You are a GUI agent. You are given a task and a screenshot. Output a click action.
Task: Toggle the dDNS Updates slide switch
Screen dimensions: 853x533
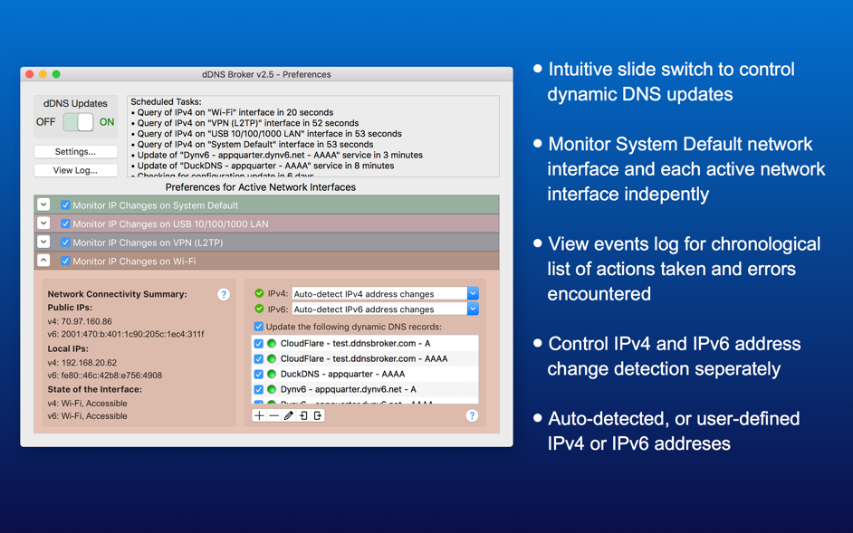[x=79, y=122]
